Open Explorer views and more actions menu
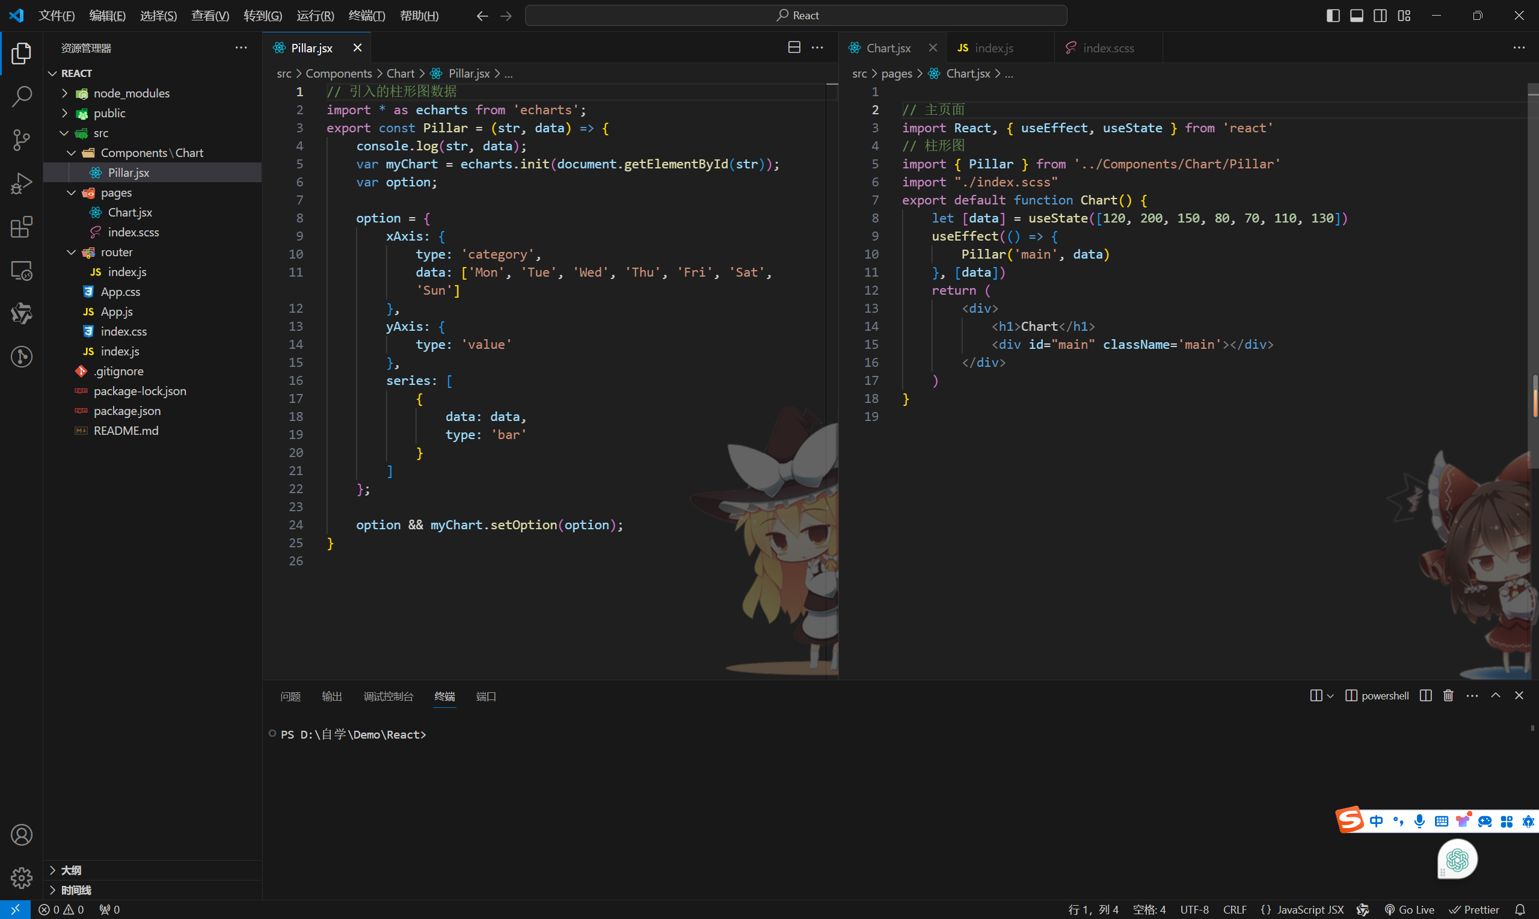Screen dimensions: 1539x919 point(241,48)
